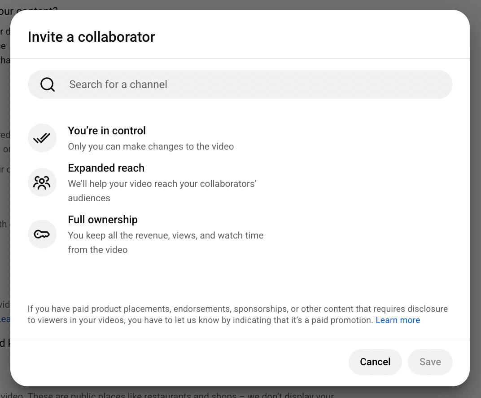Click the search magnifying glass icon
481x398 pixels.
pyautogui.click(x=47, y=84)
